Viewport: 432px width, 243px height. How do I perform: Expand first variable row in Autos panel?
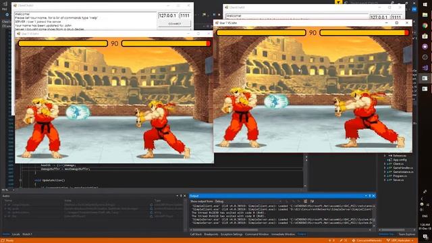point(5,205)
